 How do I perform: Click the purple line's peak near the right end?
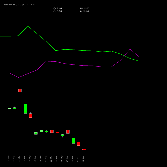coord(130,49)
